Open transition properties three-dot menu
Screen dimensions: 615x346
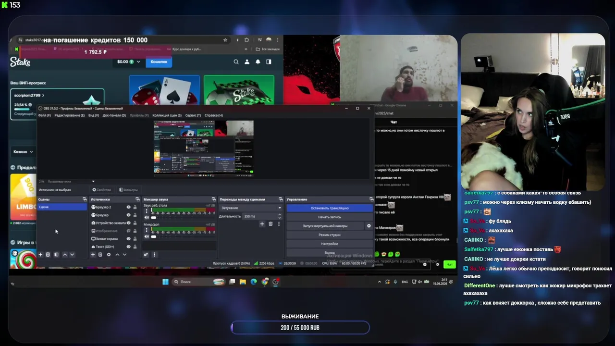click(x=279, y=224)
